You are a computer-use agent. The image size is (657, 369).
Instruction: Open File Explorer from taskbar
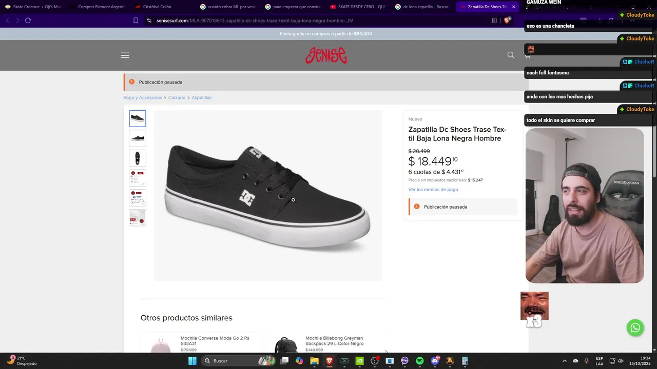point(314,361)
